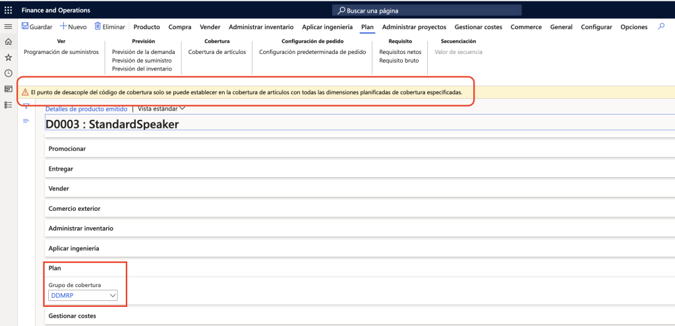This screenshot has width=675, height=326.
Task: Open Modules list icon in sidebar
Action: click(8, 104)
